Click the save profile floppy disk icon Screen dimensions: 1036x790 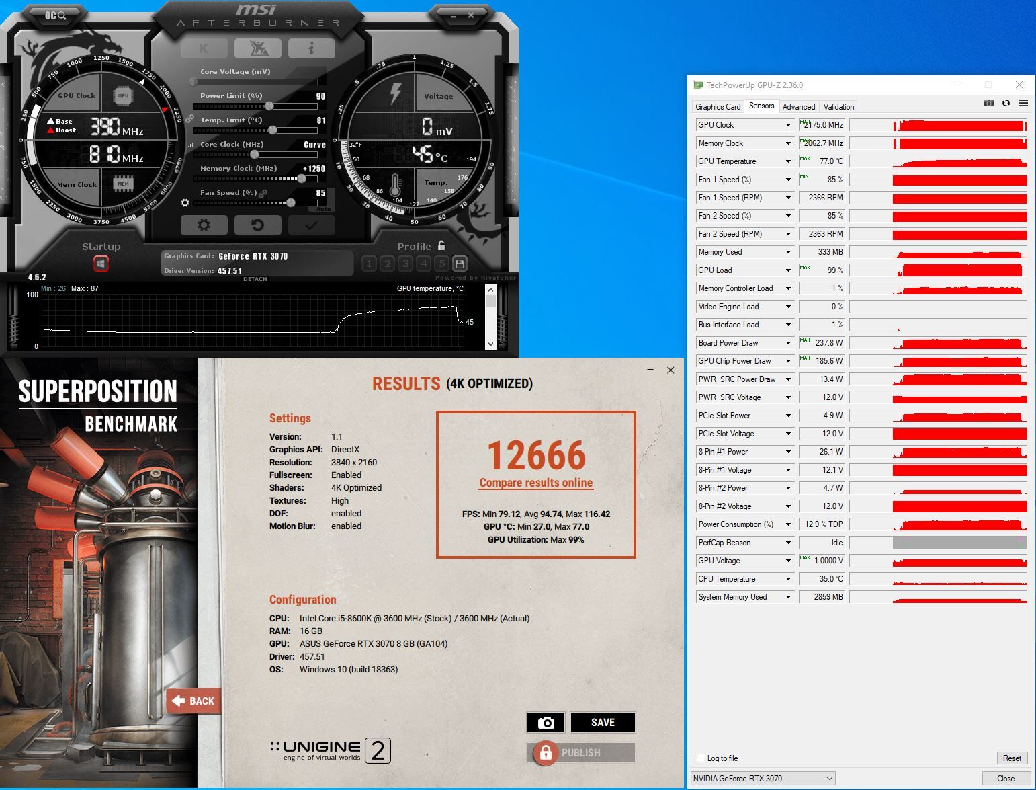460,264
